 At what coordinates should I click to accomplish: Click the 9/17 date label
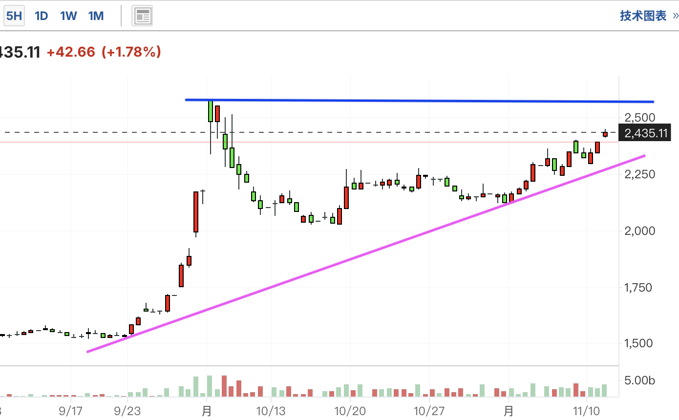pyautogui.click(x=70, y=411)
